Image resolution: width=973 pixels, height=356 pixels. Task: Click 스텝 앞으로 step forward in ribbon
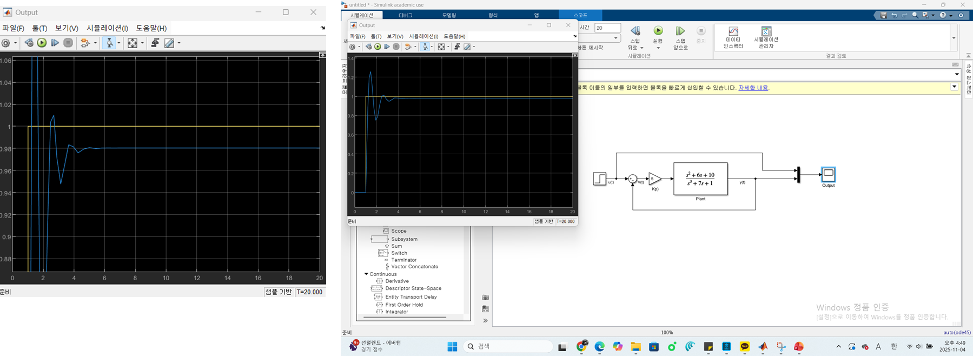click(x=680, y=37)
